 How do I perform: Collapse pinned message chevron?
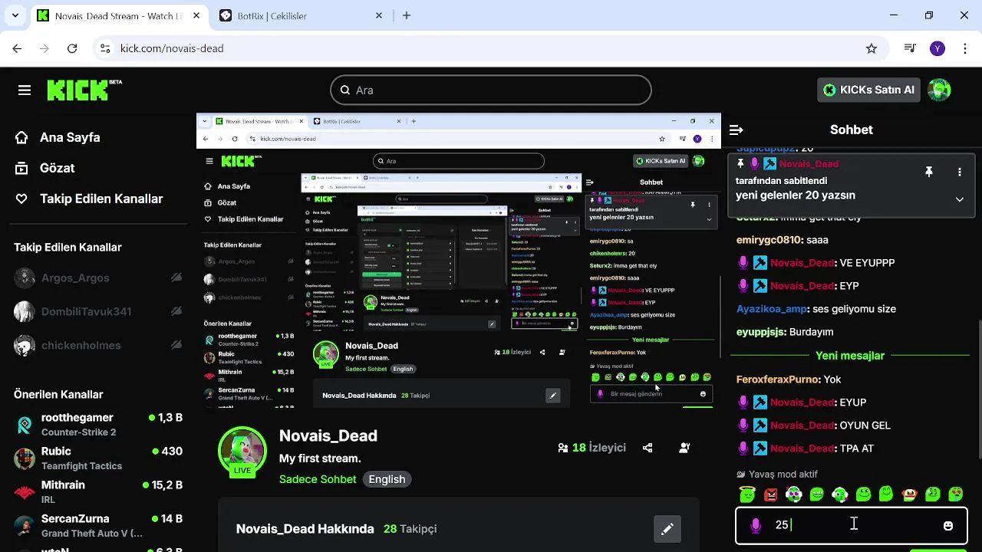click(x=960, y=199)
